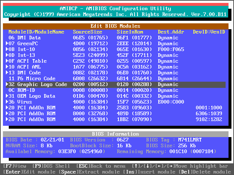Viewport: 234px width, 175px height.
Task: Select the 36 Virus module name
Action: (20, 102)
